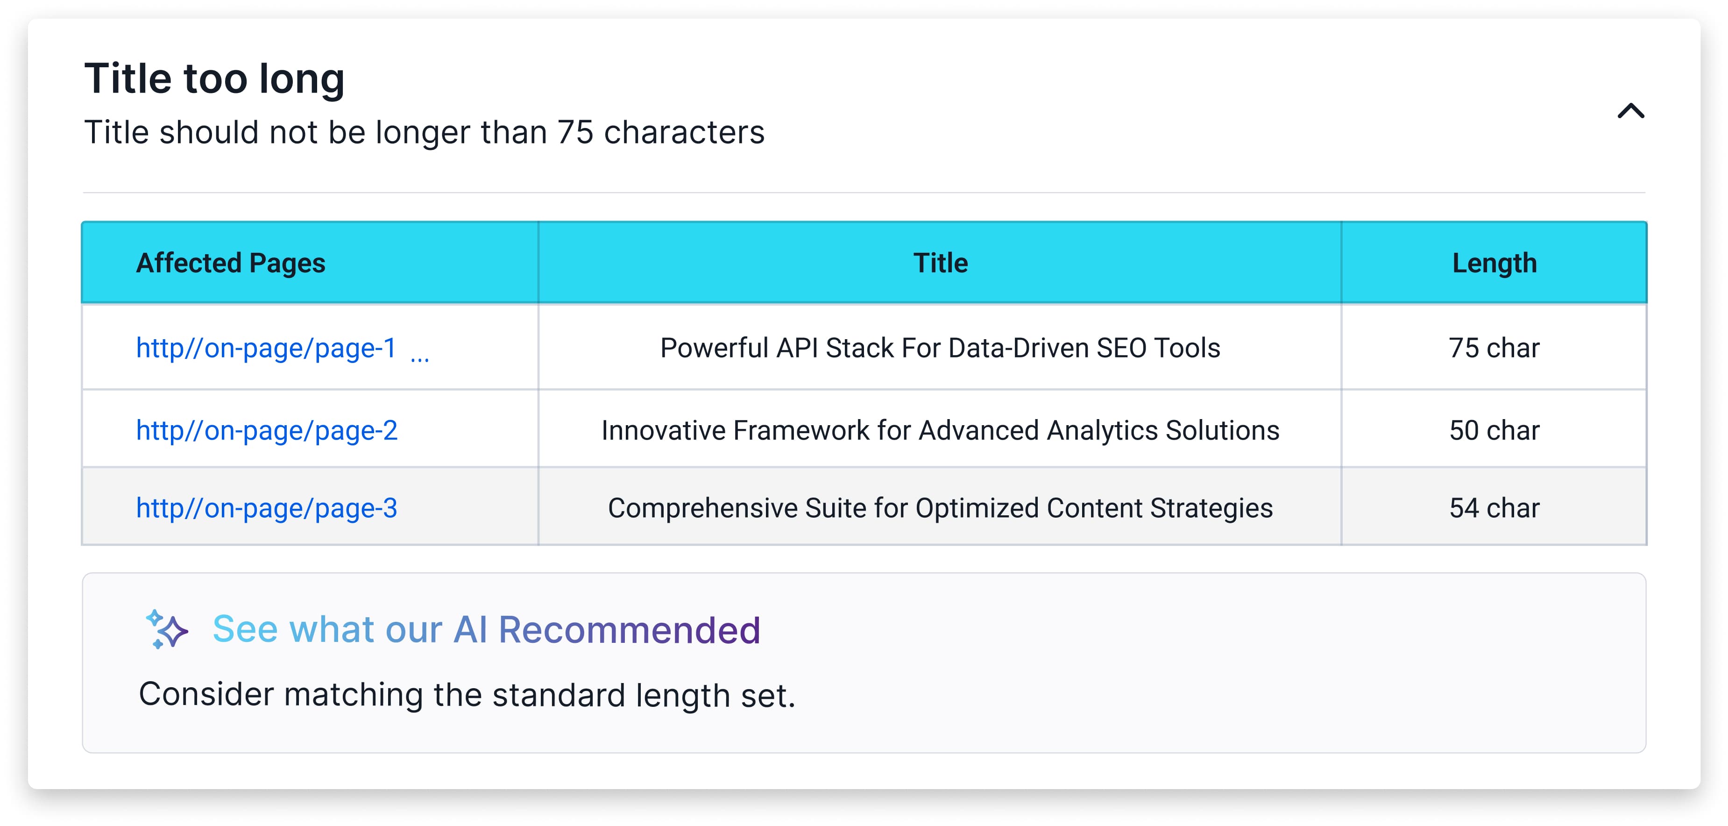
Task: Click the Consider matching standard length recommendation text
Action: pyautogui.click(x=467, y=694)
